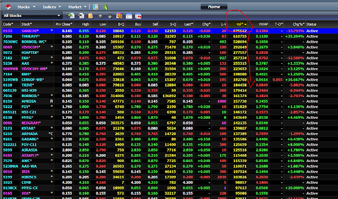Select stock NEXGRAM
This screenshot has width=338, height=199.
point(31,123)
